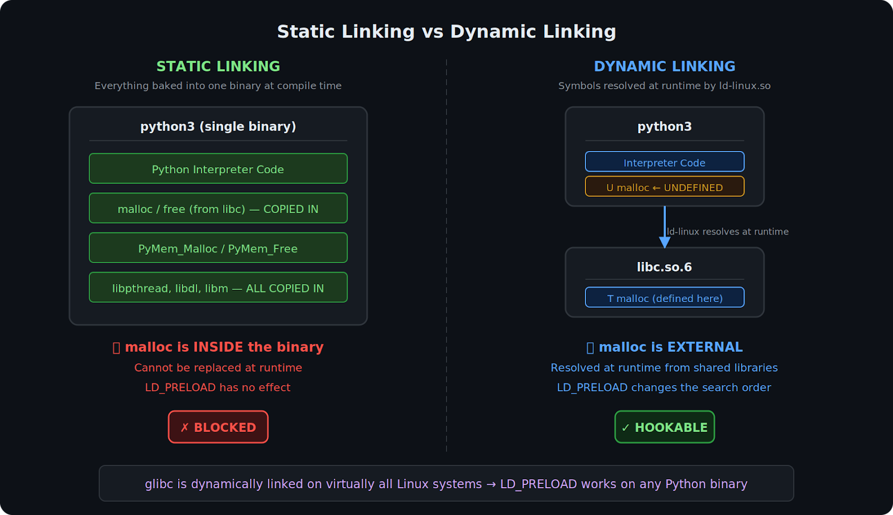The width and height of the screenshot is (893, 515).
Task: Click the 'PyMem_Malloc / PyMem_Free' box
Action: click(218, 248)
